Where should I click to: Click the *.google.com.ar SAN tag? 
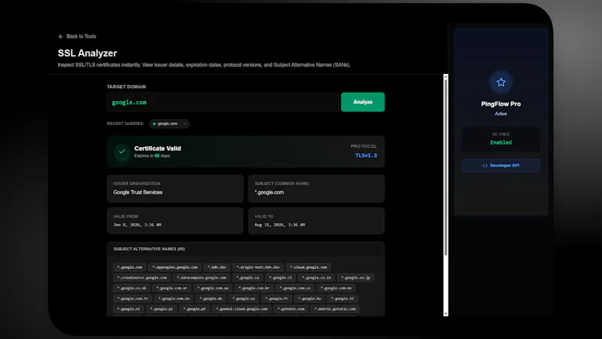(x=172, y=288)
